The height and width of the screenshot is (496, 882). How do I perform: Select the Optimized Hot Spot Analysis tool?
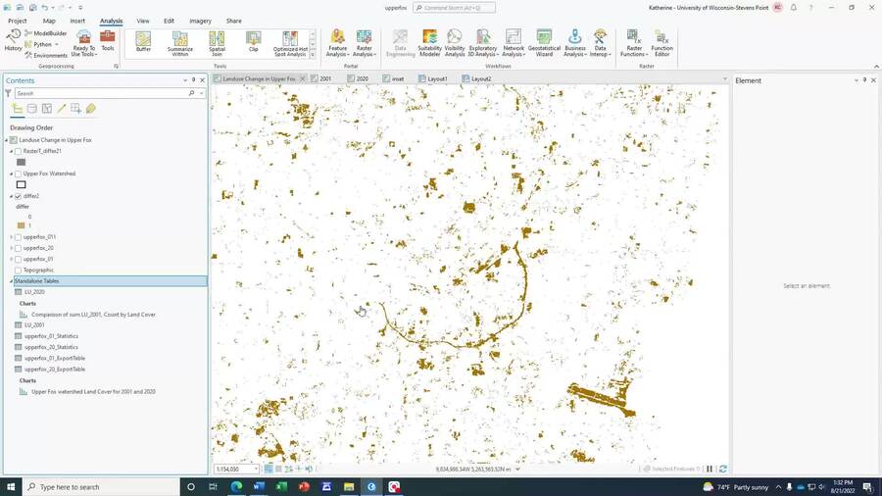tap(290, 44)
